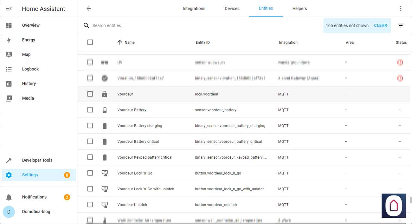Open the three-dot overflow menu
412x224 pixels.
(x=401, y=9)
